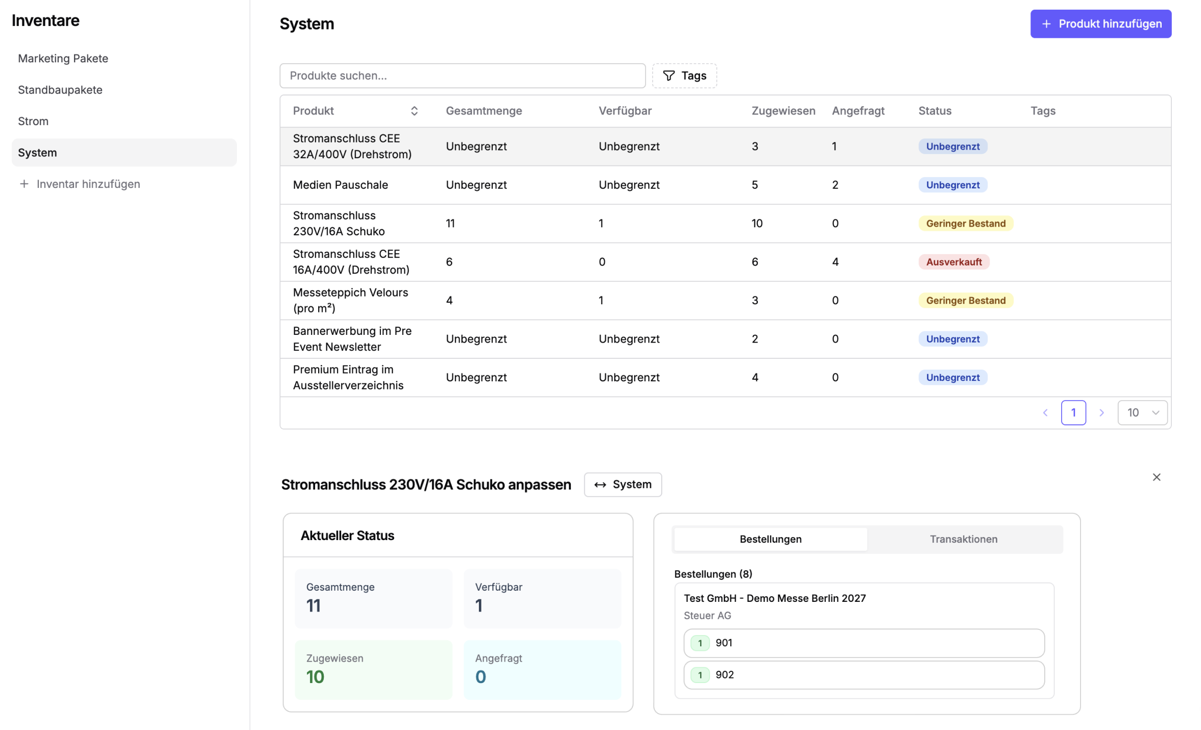Click the Produkt column sort arrows icon
Viewport: 1201px width, 730px height.
click(414, 111)
